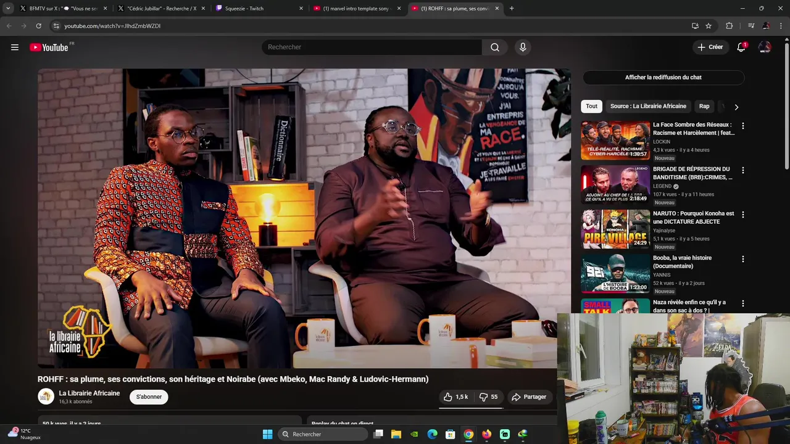Click the taskbar Rechercher search box
The height and width of the screenshot is (444, 790).
coord(324,434)
